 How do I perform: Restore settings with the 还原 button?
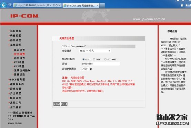click(x=64, y=104)
